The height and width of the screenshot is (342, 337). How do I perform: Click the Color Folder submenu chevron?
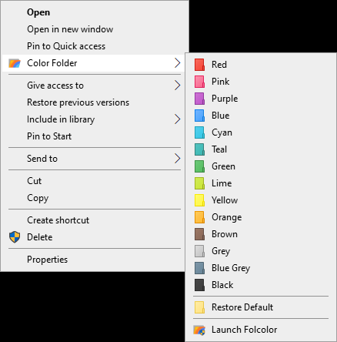coord(178,63)
